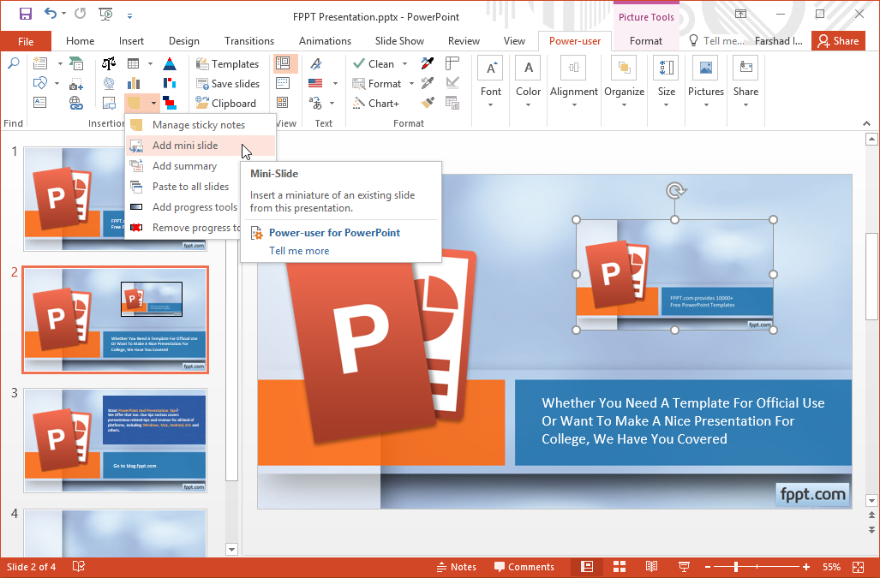Image resolution: width=880 pixels, height=578 pixels.
Task: Click the balance scales icon in ribbon
Action: click(109, 63)
